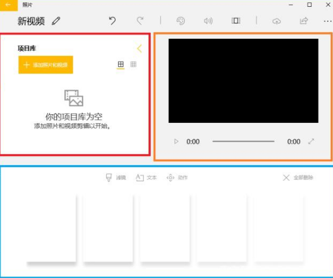333x278 pixels.
Task: Click the 你的项目库为空 message
Action: tap(74, 117)
